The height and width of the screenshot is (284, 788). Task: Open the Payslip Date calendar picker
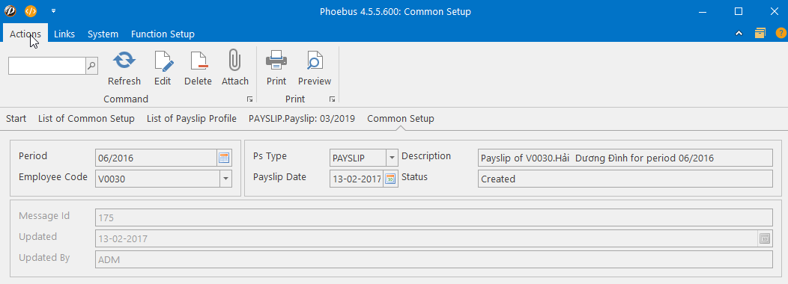coord(390,179)
